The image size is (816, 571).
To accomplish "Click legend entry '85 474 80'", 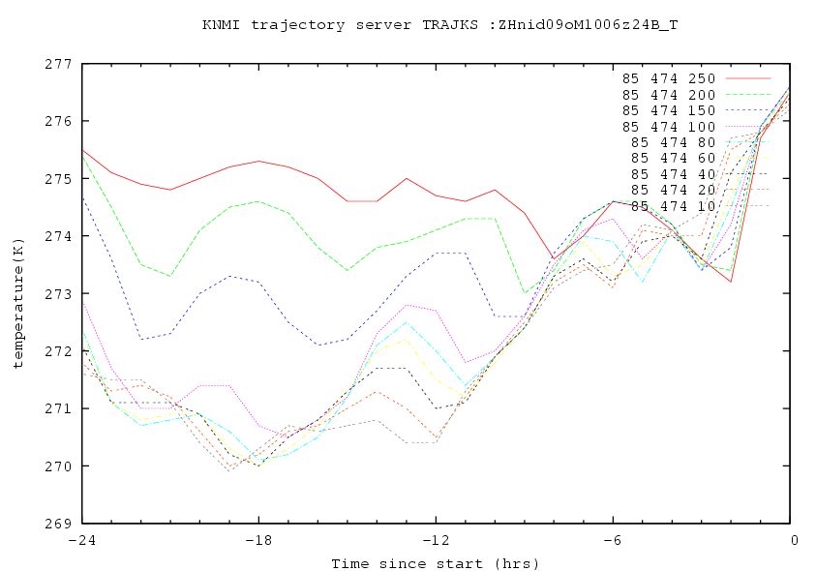I will point(674,142).
